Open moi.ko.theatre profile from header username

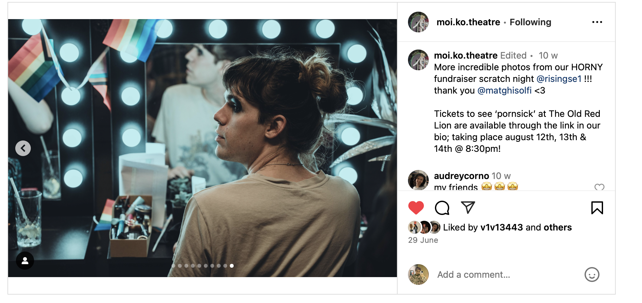[x=468, y=22]
